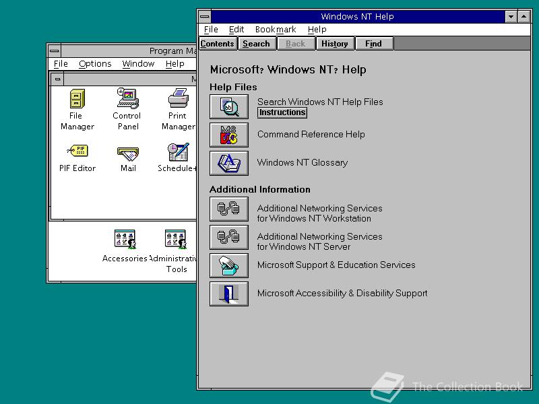Click the 'Search Windows NT Help Files' text

pos(320,102)
